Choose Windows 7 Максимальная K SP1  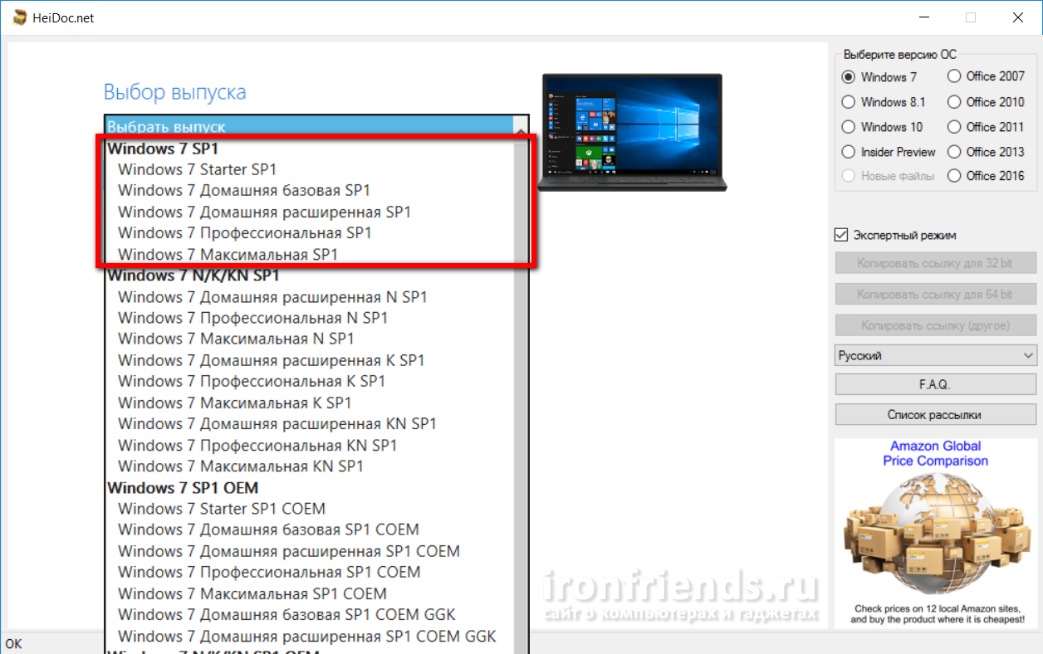(309, 403)
